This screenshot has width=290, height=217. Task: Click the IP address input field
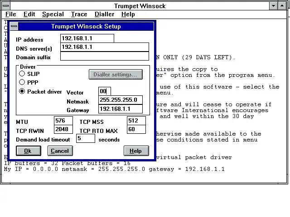click(x=87, y=38)
